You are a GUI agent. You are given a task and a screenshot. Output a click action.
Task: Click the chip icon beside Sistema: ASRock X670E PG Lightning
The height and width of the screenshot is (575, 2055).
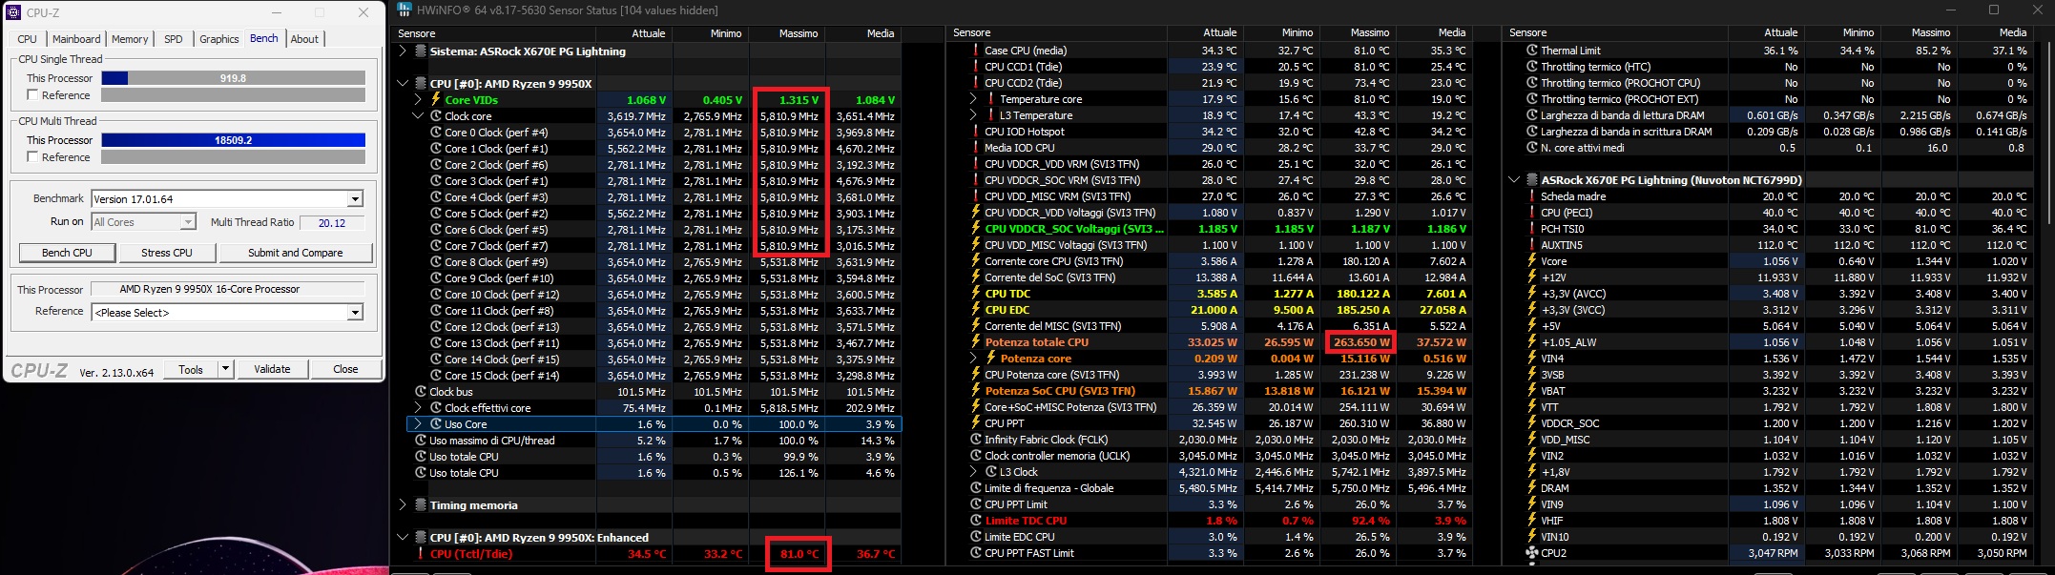[421, 51]
